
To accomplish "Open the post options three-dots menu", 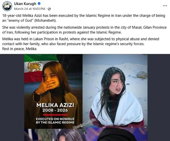I will tap(165, 6).
